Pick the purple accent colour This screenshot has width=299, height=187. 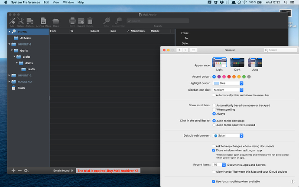(x=219, y=77)
